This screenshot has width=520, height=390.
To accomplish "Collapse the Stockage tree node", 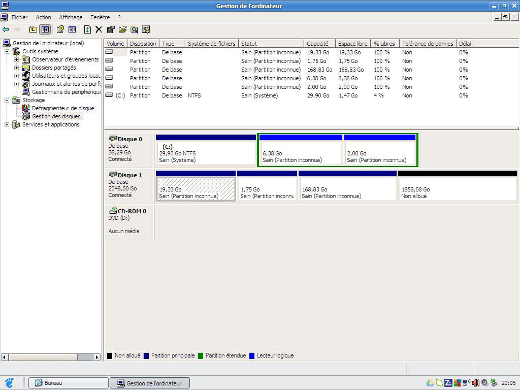I will coord(7,100).
